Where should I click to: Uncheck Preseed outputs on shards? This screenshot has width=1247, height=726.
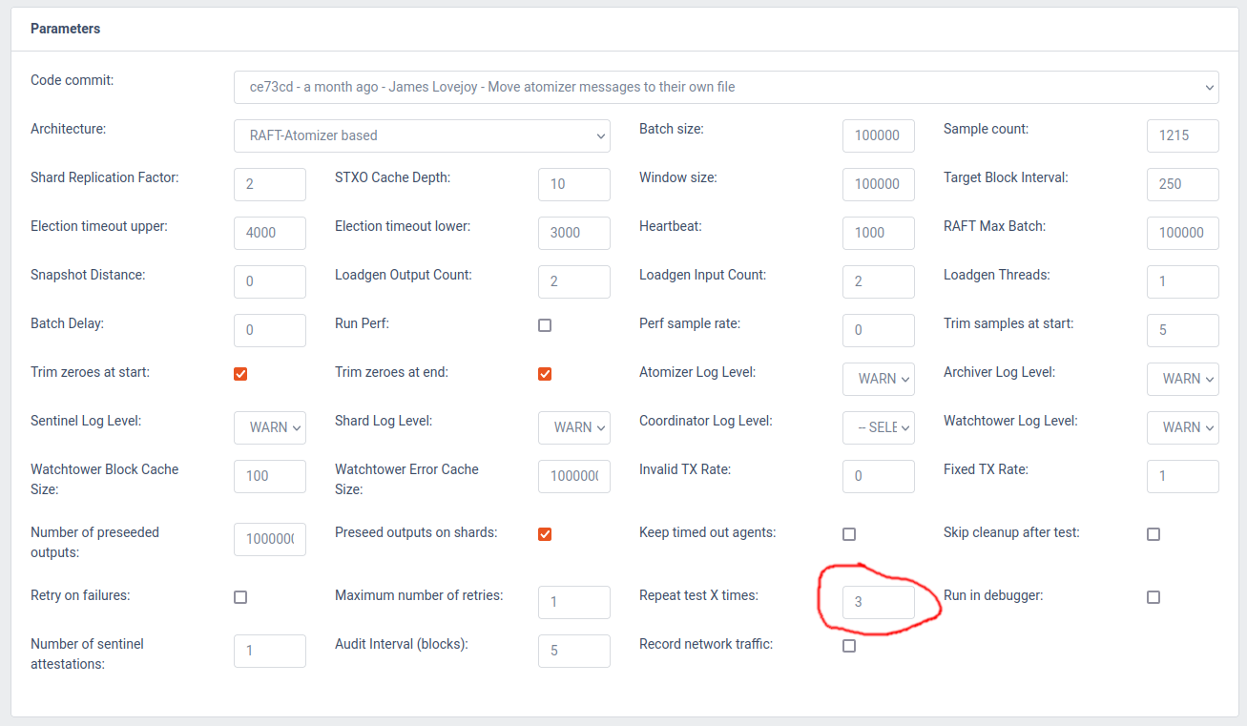click(545, 534)
